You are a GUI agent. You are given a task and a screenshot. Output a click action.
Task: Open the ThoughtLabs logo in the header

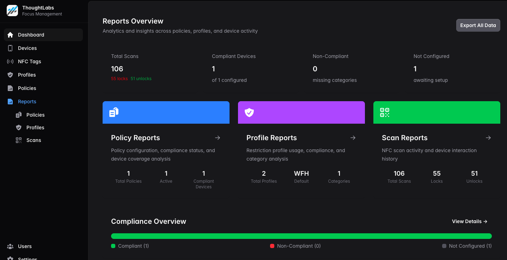click(x=12, y=11)
